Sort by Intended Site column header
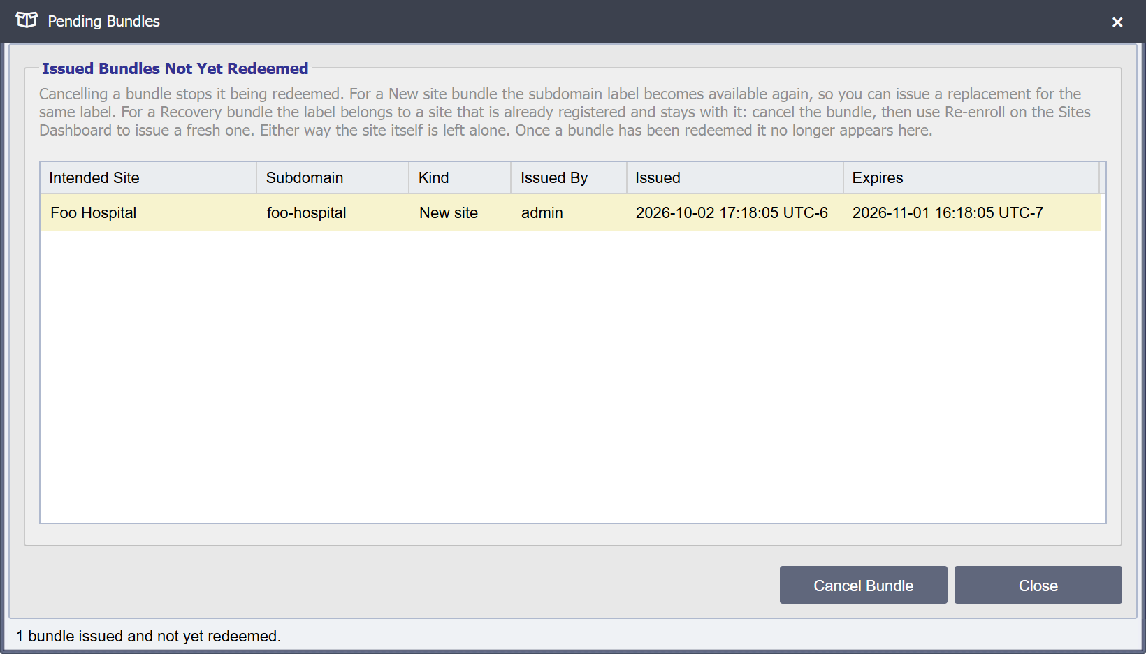 tap(148, 177)
